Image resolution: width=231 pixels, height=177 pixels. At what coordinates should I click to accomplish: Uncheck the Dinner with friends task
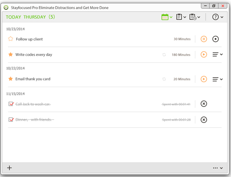[11, 120]
